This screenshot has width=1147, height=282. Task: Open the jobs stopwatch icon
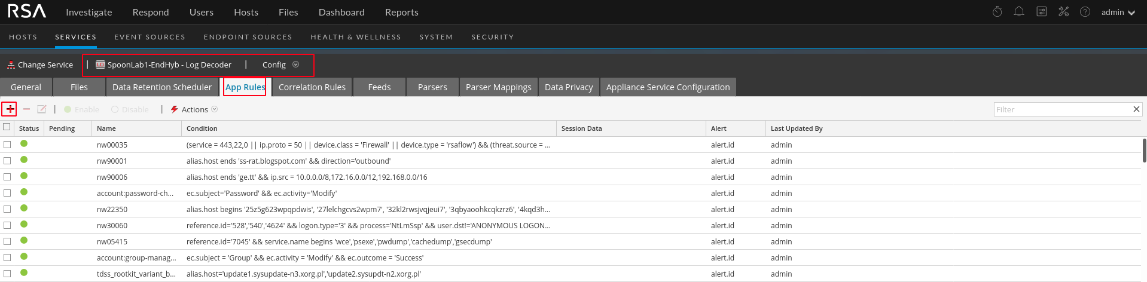coord(997,12)
